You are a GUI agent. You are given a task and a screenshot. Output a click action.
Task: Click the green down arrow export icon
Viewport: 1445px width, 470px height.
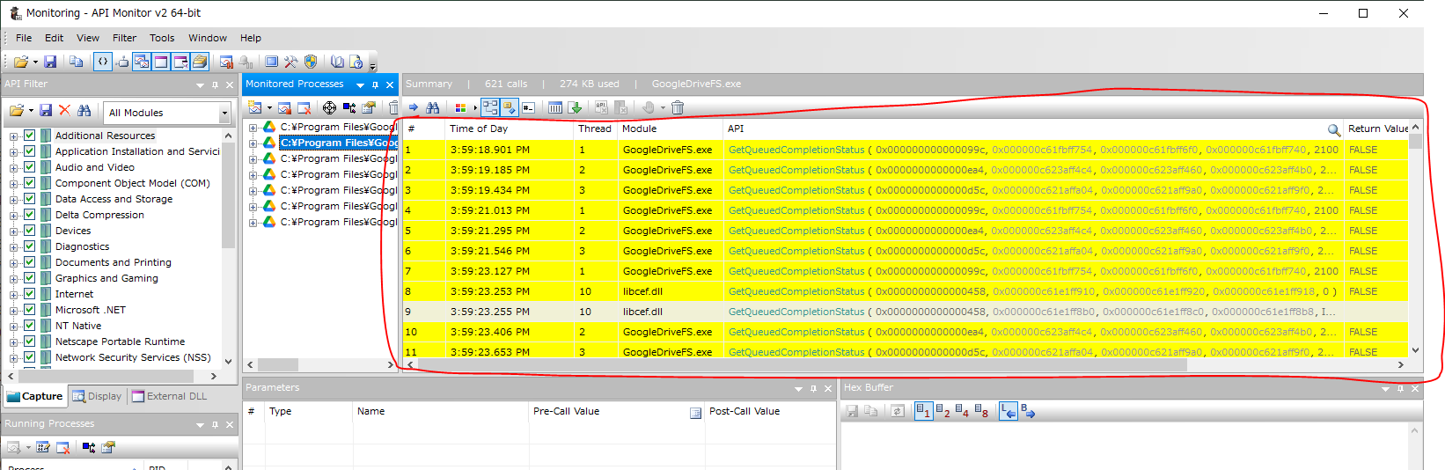coord(575,107)
